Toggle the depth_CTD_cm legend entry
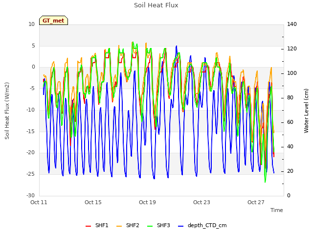This screenshot has height=235, width=313. pos(202,225)
